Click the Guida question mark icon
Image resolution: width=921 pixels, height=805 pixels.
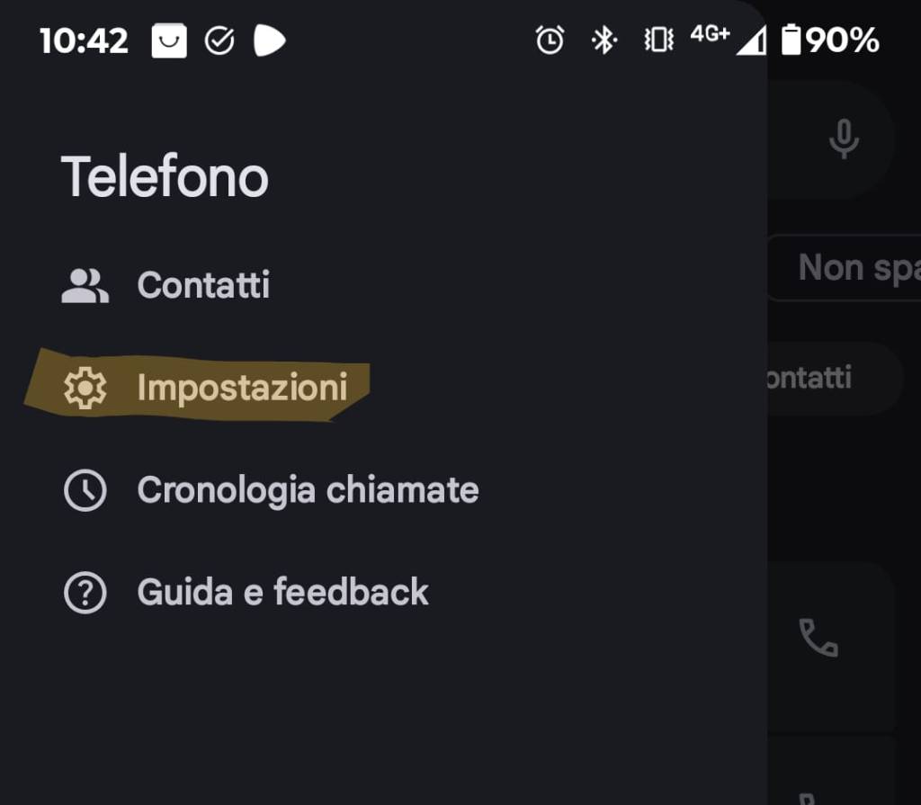click(x=85, y=594)
